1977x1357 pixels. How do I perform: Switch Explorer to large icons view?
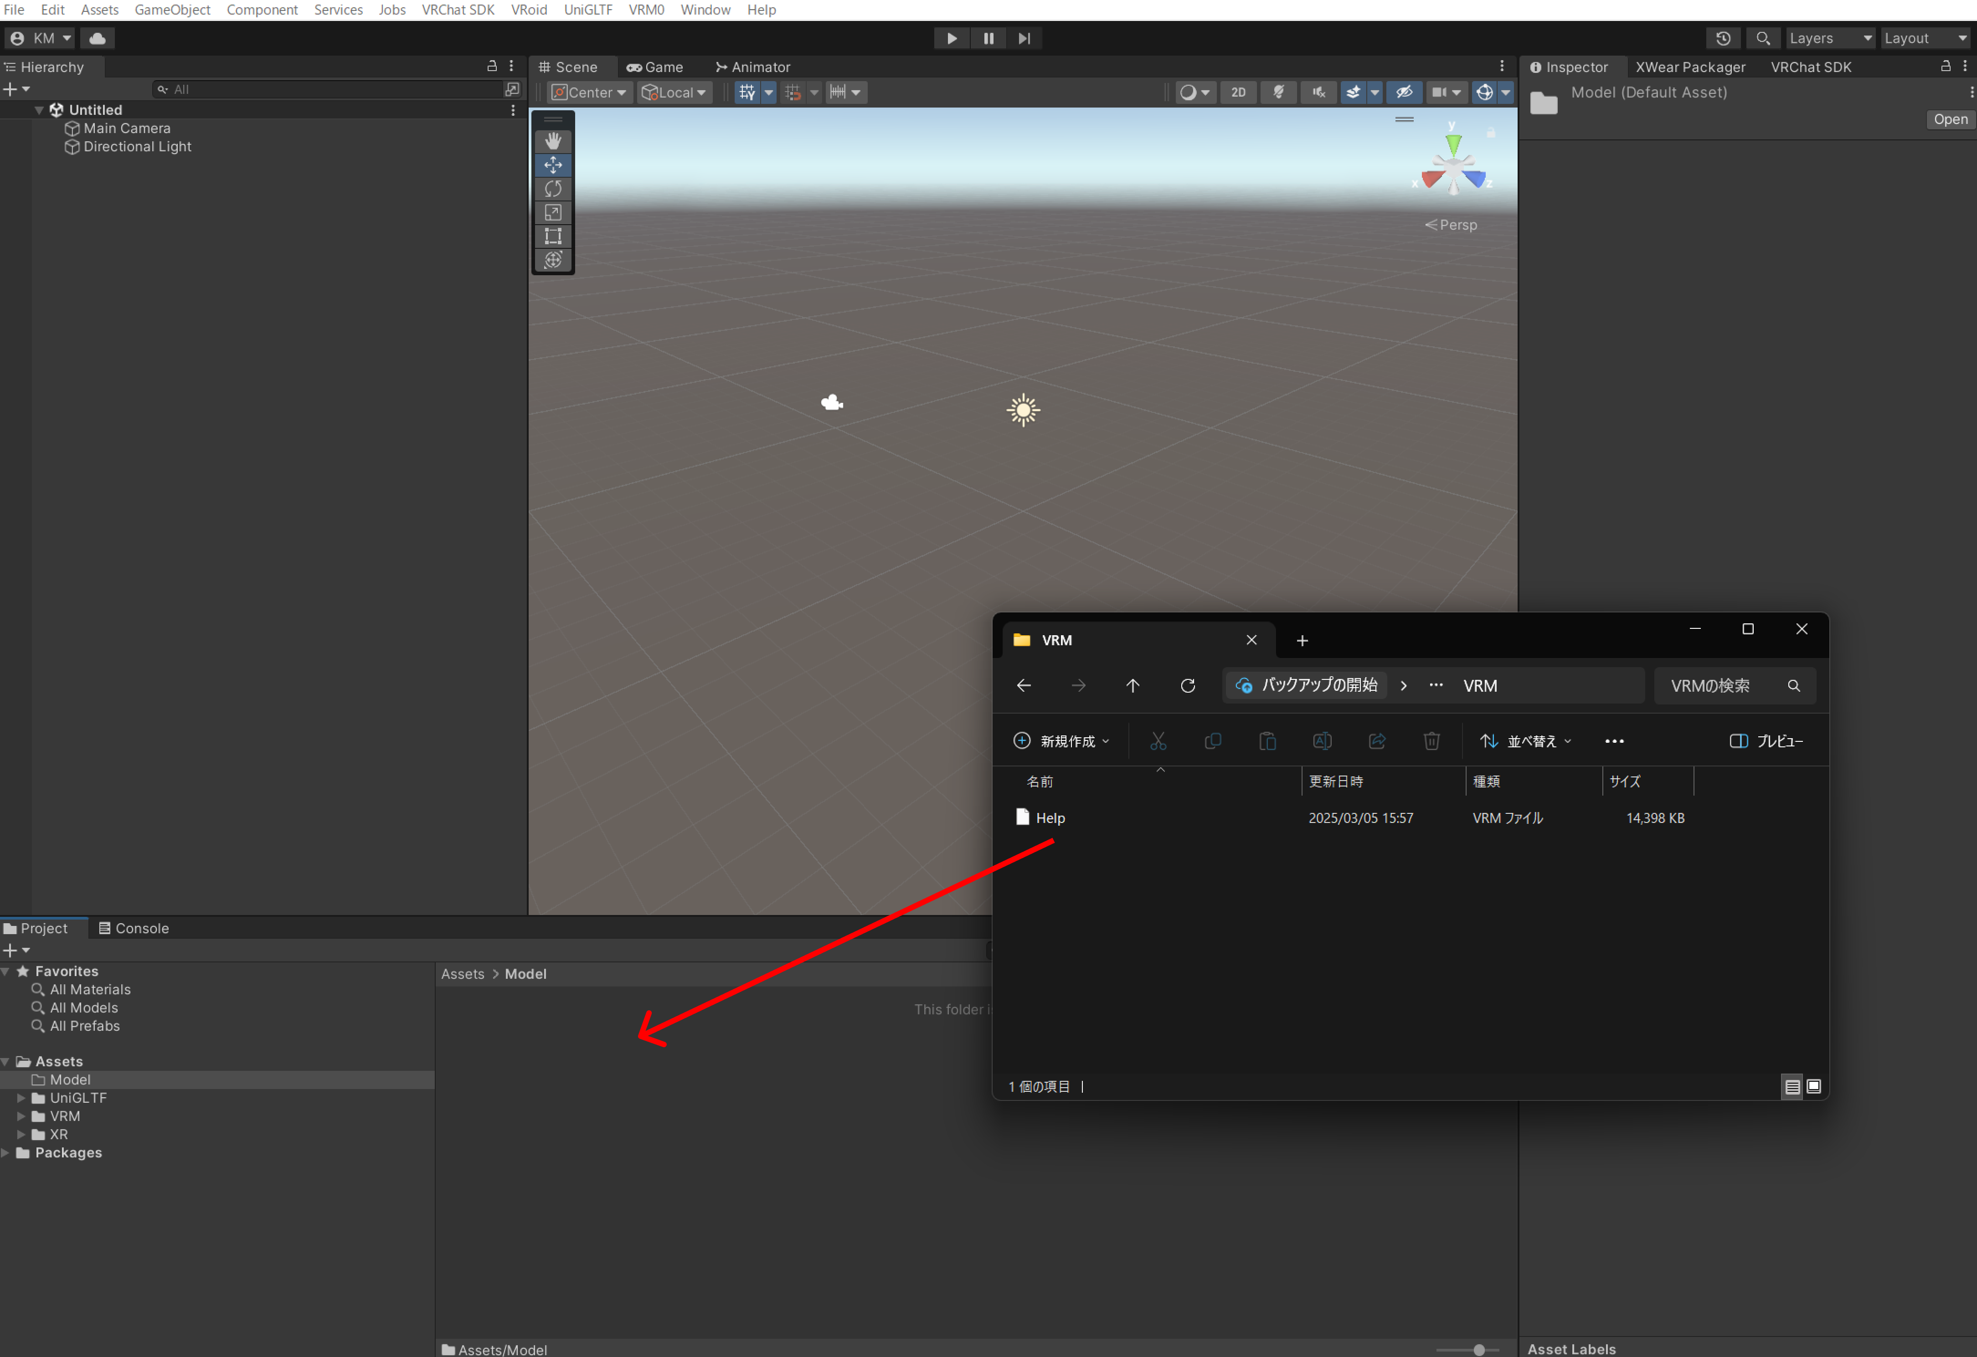click(1814, 1086)
